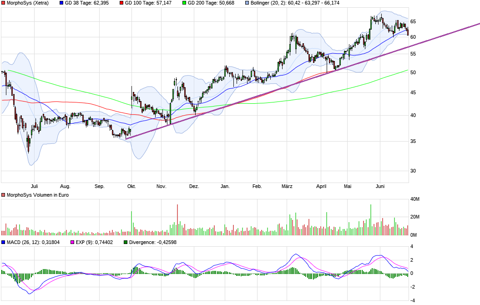The width and height of the screenshot is (480, 305).
Task: Click the 40 price axis label
Action: point(413,116)
